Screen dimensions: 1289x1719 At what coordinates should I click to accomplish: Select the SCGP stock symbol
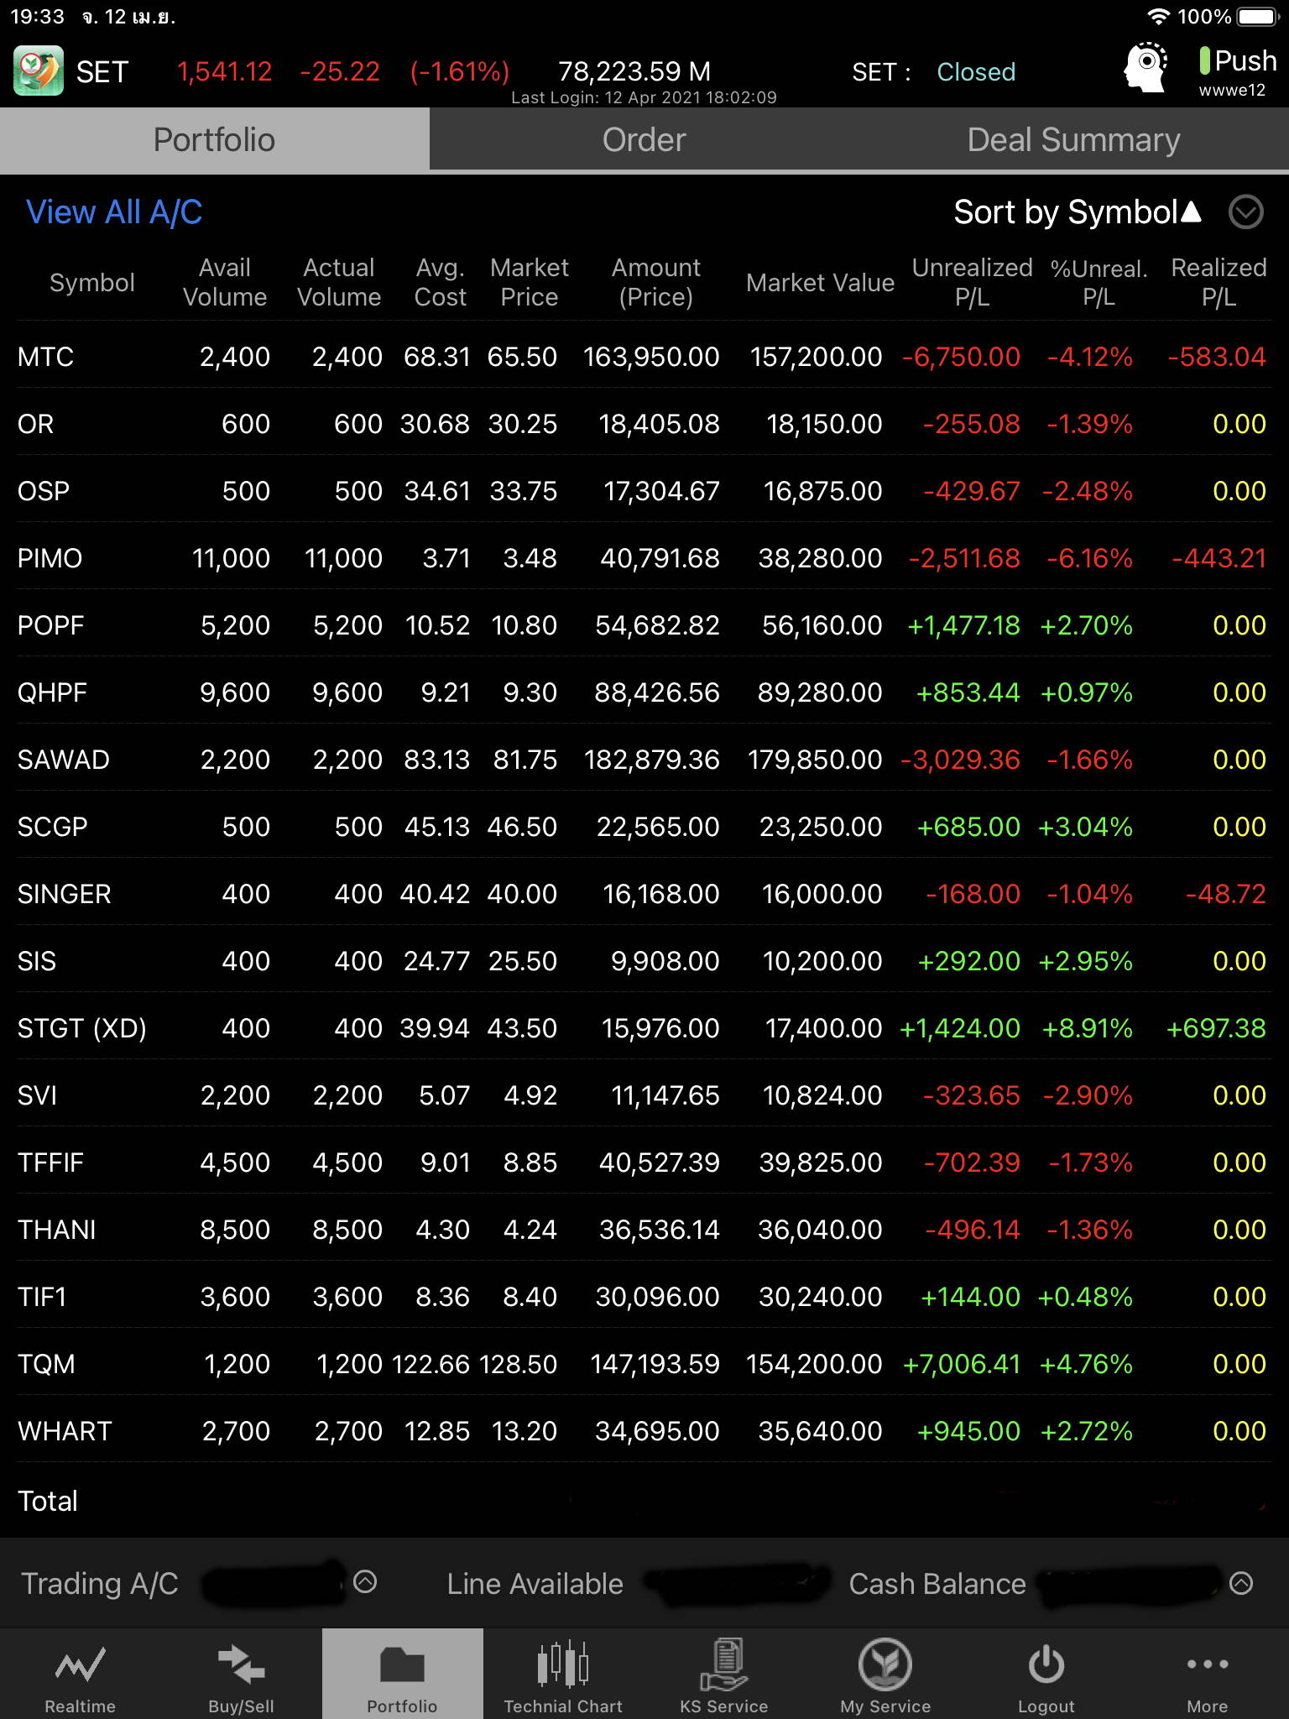(52, 827)
